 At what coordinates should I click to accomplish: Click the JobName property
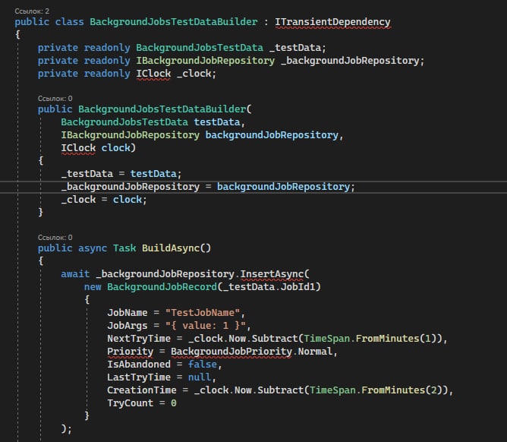pos(128,313)
